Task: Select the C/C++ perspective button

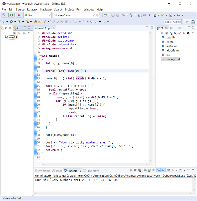Action: coord(193,22)
